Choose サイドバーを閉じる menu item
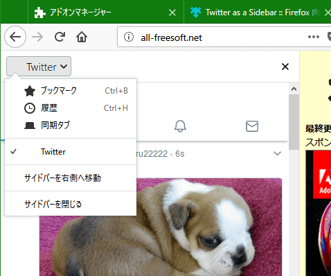 71,204
